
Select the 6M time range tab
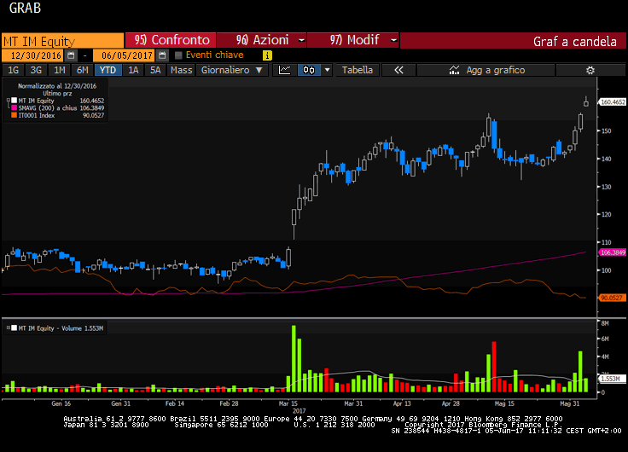pos(81,70)
